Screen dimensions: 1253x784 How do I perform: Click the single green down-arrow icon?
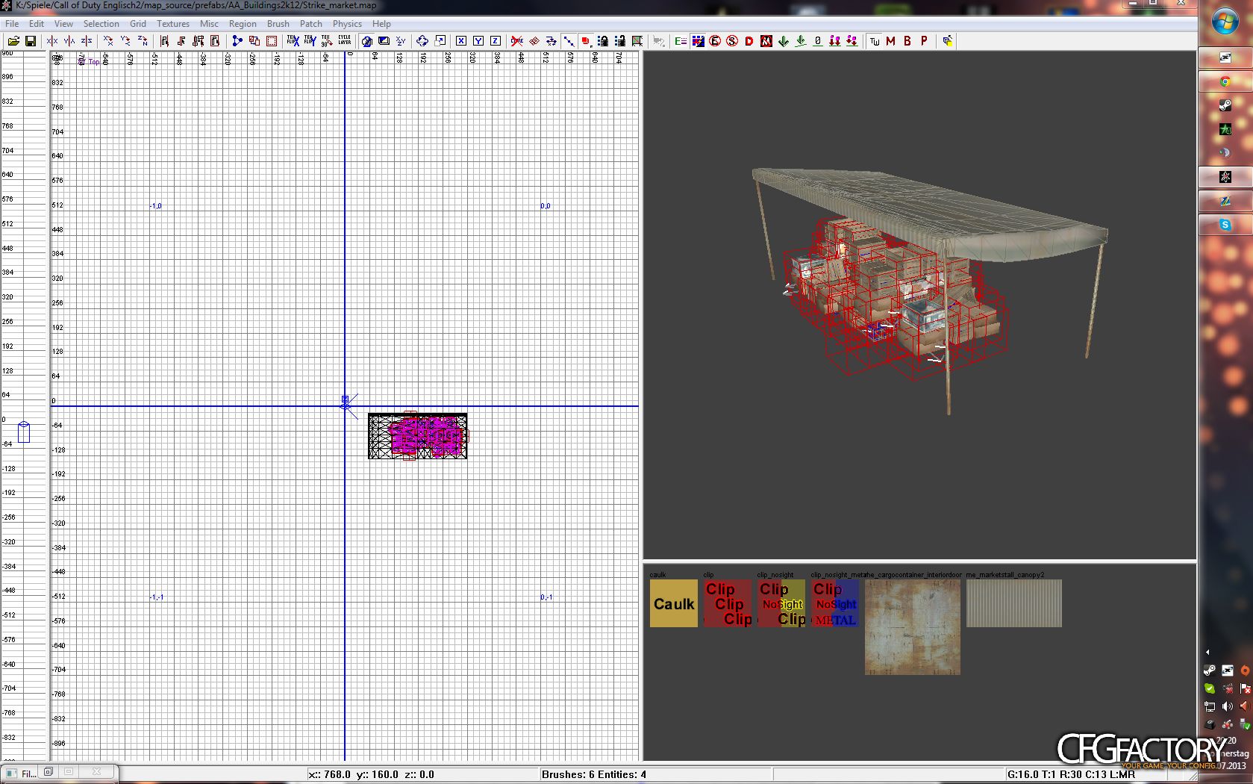(784, 41)
